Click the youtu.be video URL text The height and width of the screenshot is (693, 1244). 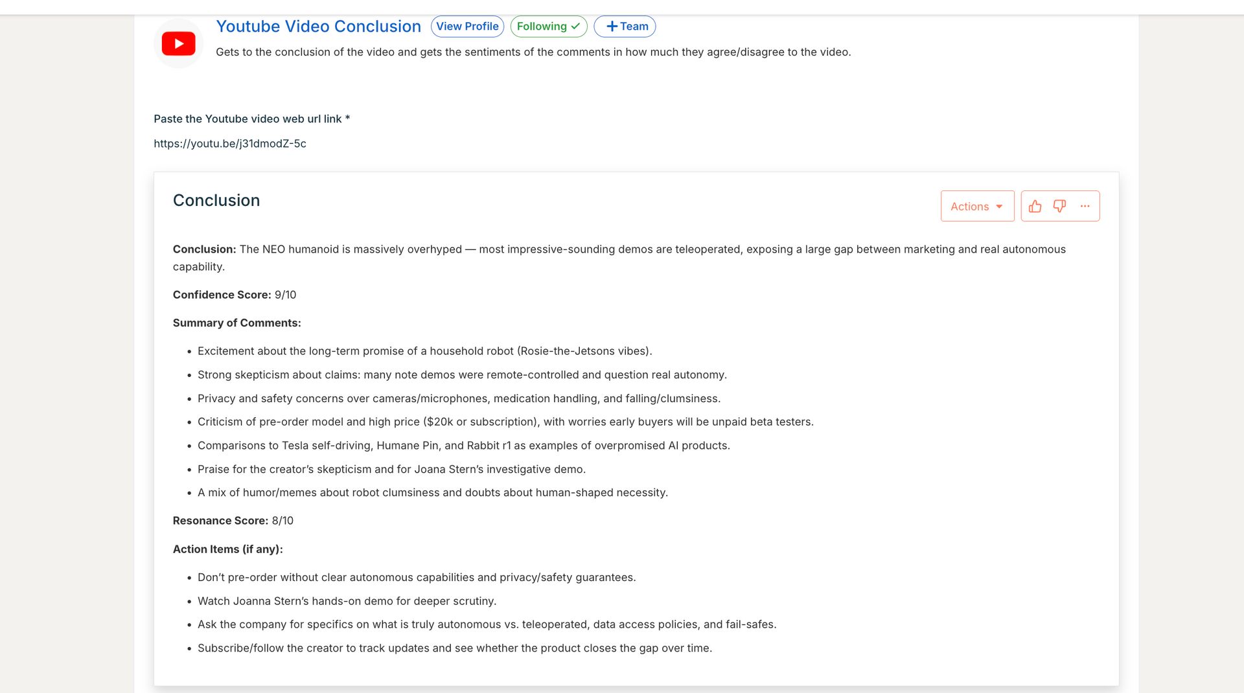(230, 144)
